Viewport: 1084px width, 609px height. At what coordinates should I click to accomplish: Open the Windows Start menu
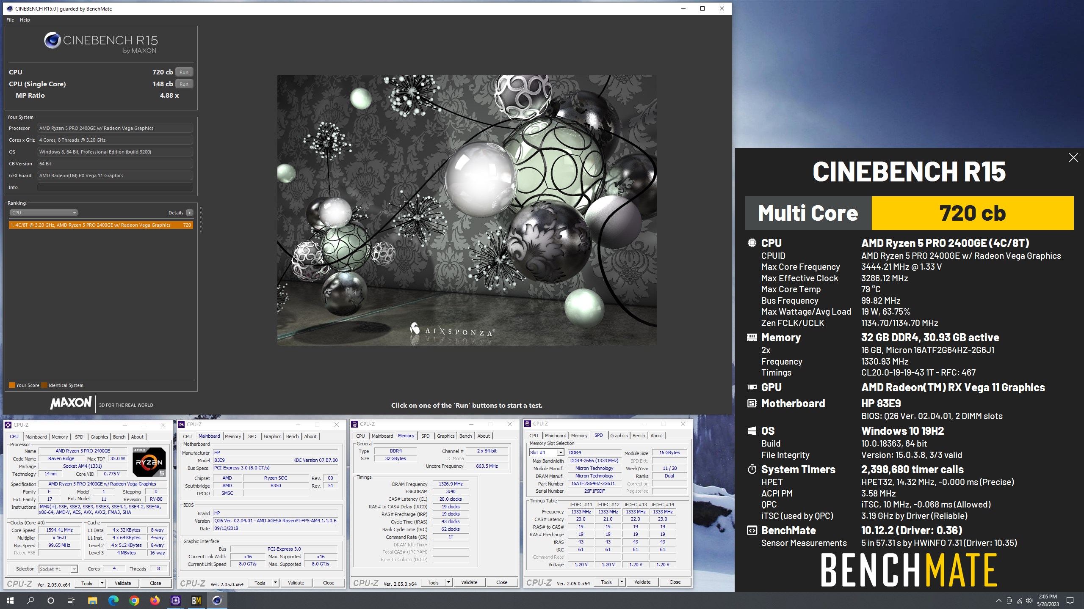click(10, 601)
